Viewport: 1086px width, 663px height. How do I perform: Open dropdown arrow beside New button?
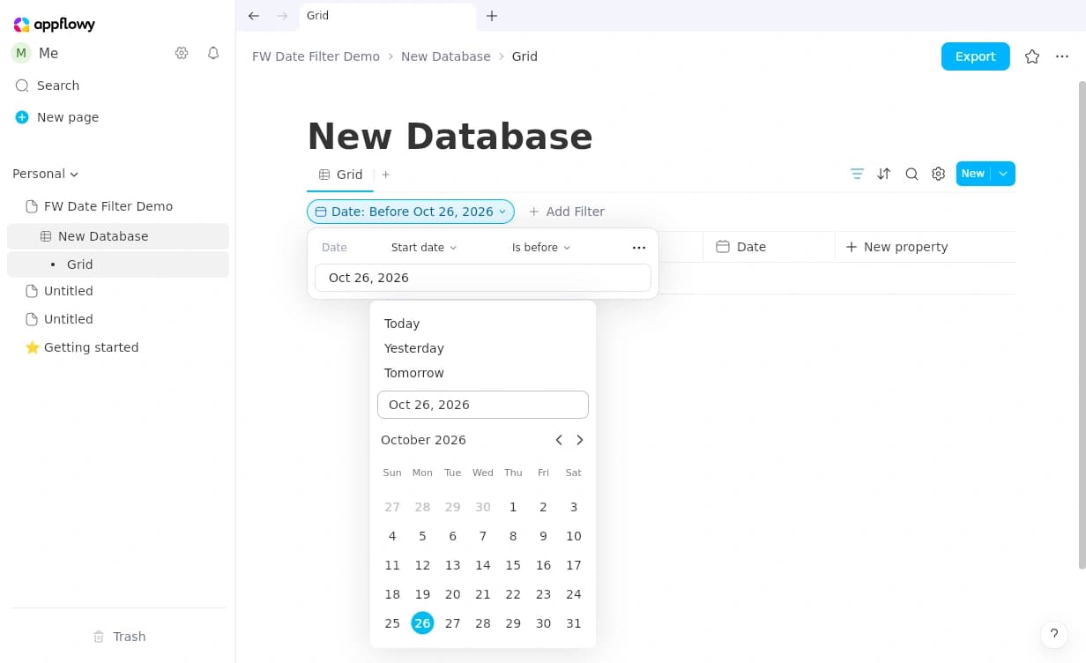[1003, 174]
